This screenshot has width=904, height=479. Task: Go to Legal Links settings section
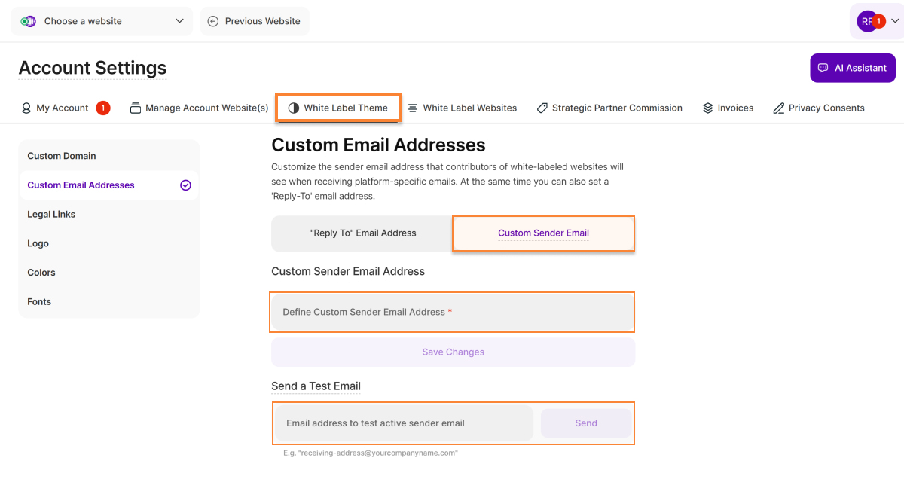51,215
